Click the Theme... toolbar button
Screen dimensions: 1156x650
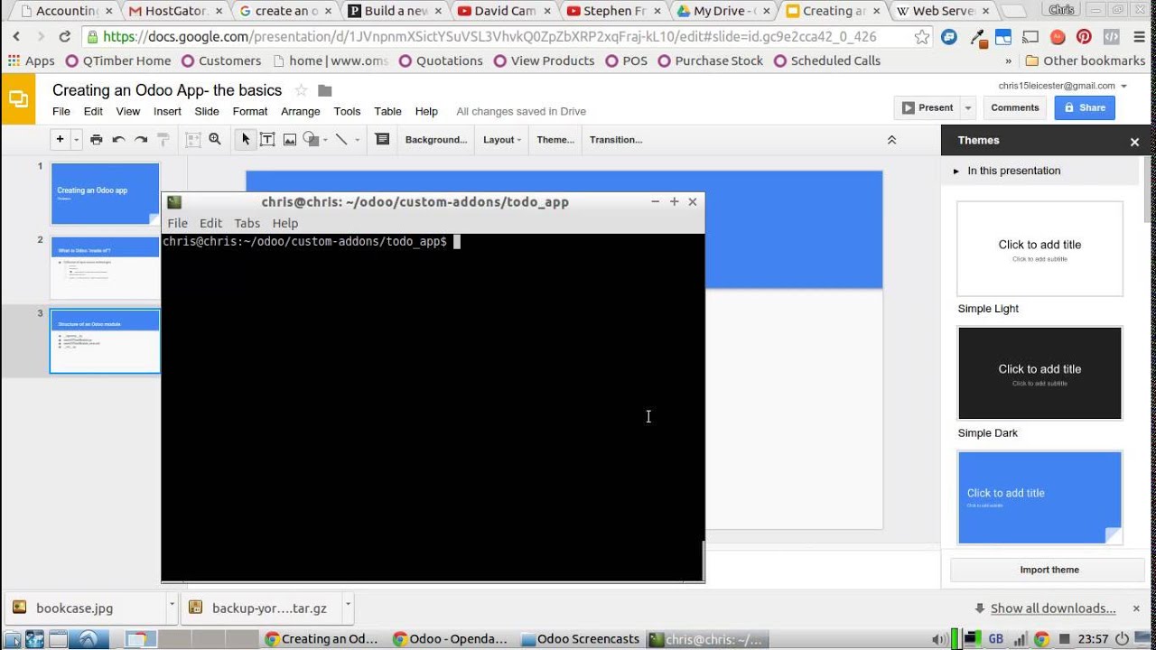[555, 140]
